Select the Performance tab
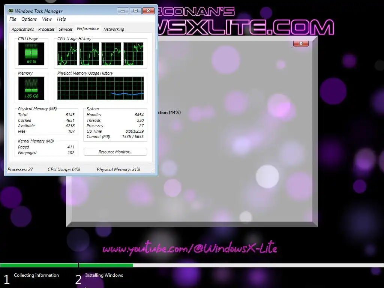The image size is (384, 288). [x=88, y=28]
